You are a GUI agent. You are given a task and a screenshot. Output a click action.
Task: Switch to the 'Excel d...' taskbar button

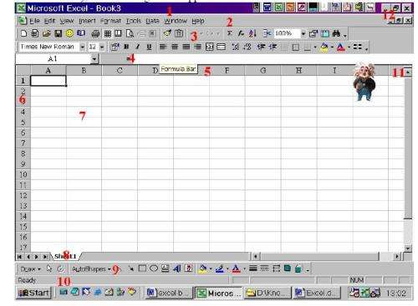pos(317,293)
